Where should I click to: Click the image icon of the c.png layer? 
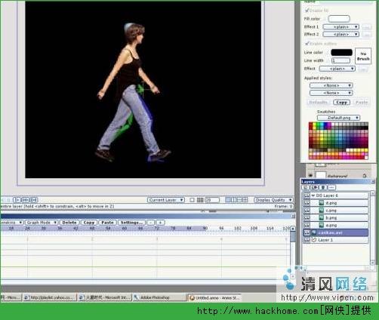[x=322, y=210]
